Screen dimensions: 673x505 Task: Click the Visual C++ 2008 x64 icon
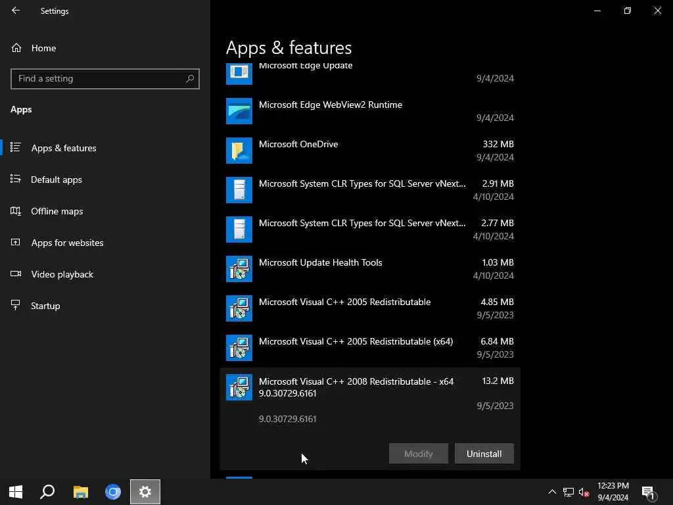click(239, 387)
